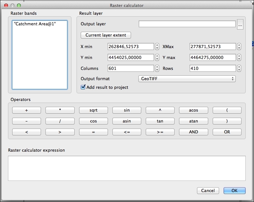Adjust the Rows stepper arrows
The height and width of the screenshot is (202, 254).
239,68
